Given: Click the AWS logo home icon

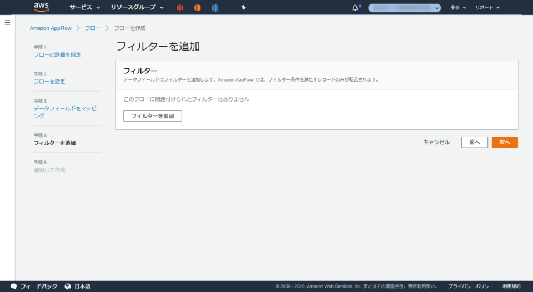Looking at the screenshot, I should pos(41,7).
